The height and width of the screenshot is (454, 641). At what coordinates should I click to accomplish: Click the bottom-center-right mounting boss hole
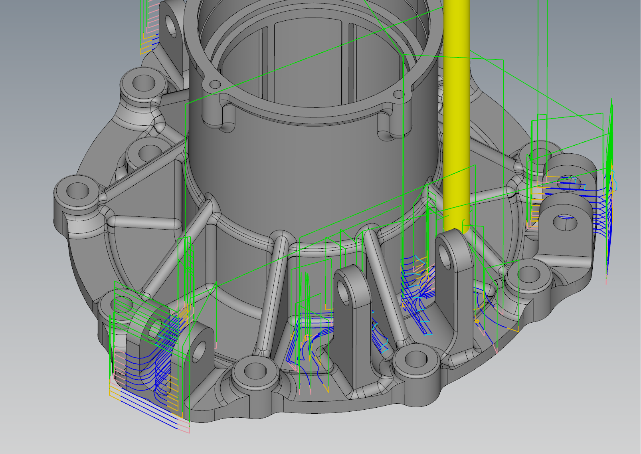[x=416, y=359]
